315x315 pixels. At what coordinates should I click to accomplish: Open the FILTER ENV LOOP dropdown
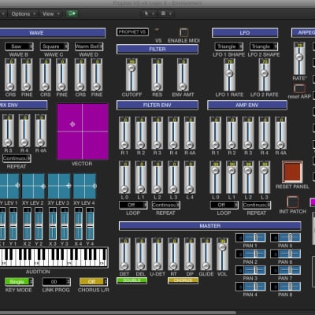(133, 205)
